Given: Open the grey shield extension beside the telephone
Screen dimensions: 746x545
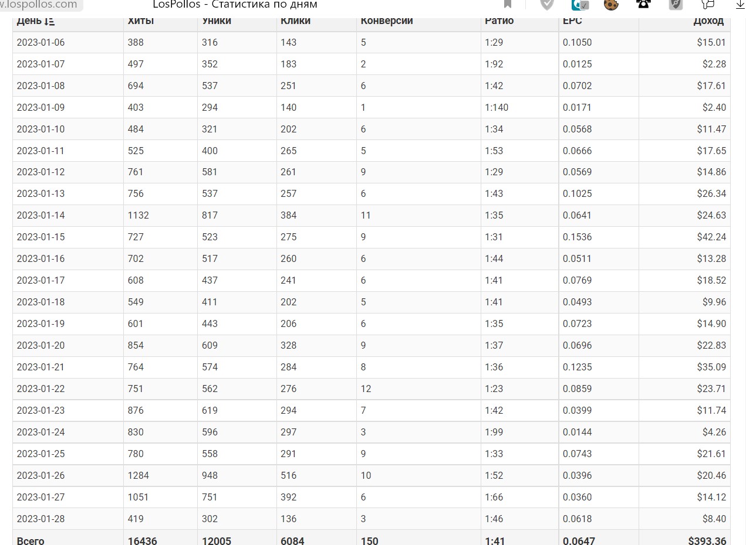Looking at the screenshot, I should (x=676, y=4).
